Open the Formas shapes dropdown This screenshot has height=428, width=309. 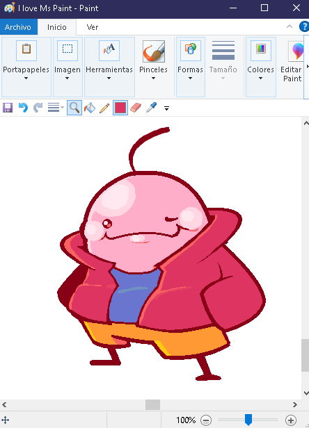click(190, 67)
